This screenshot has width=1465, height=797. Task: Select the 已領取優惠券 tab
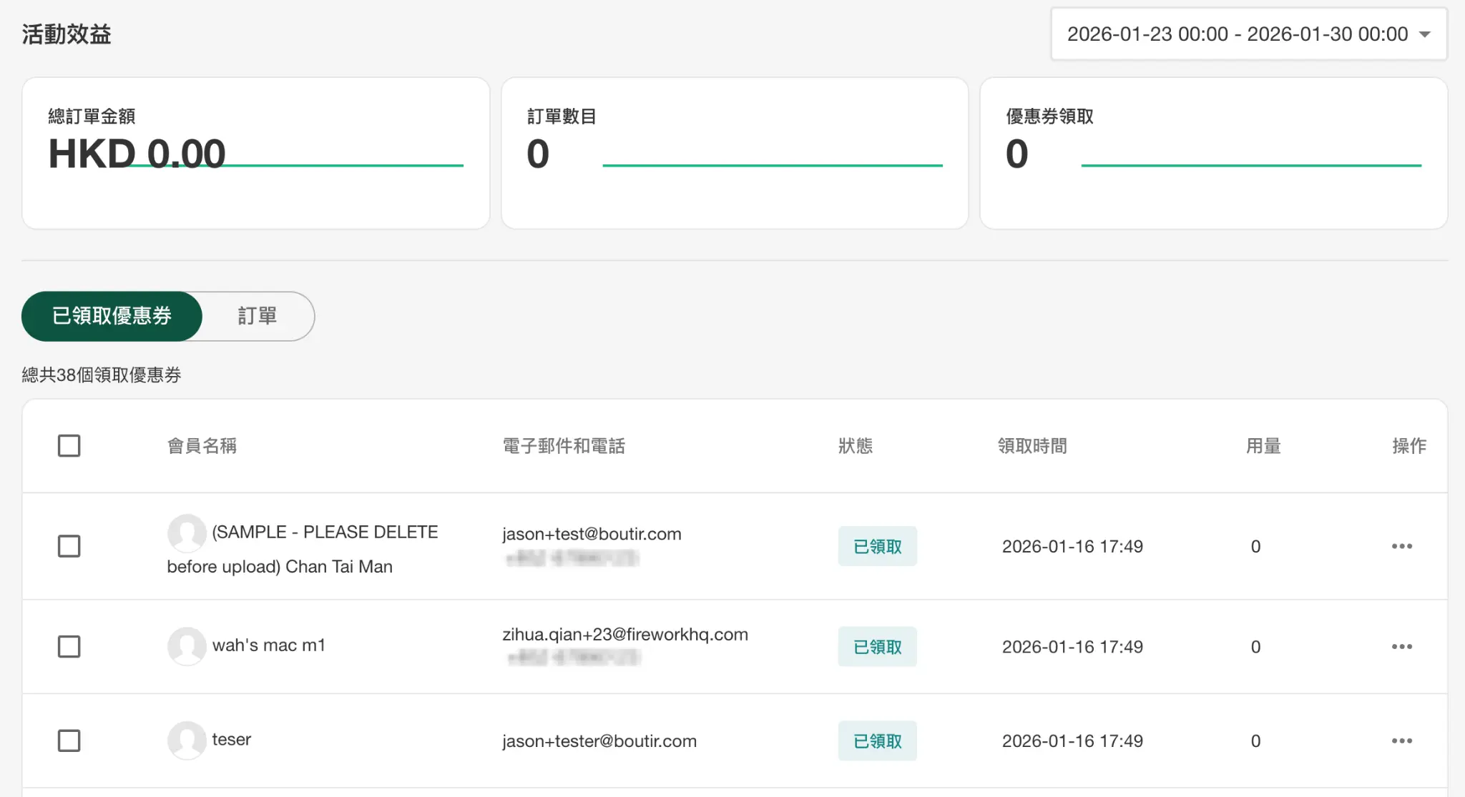(112, 316)
